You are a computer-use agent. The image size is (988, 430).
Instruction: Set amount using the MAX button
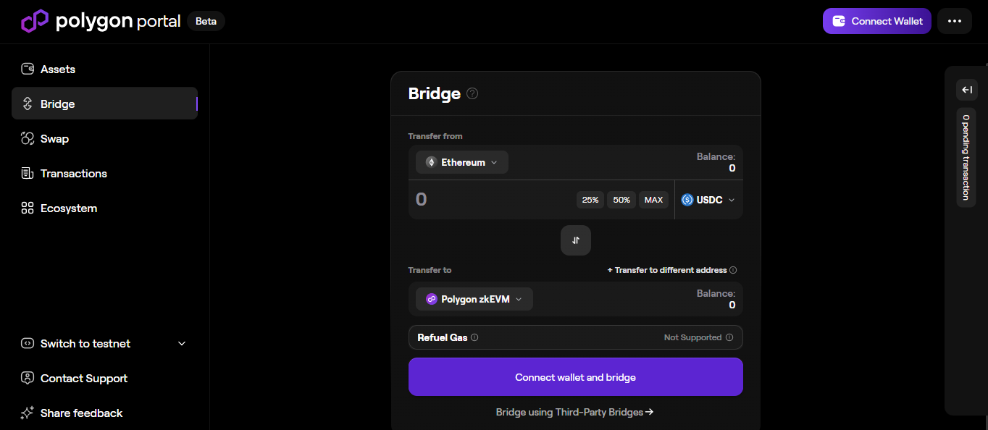pyautogui.click(x=653, y=200)
